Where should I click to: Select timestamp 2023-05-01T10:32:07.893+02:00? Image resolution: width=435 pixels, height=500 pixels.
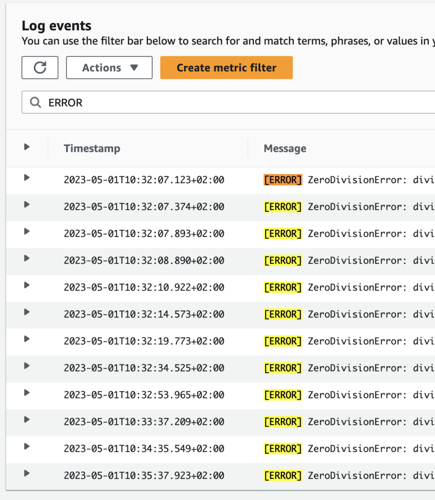tap(144, 233)
